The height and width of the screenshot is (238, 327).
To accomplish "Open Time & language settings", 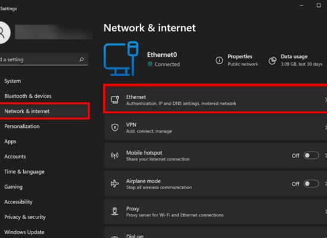I will pos(24,172).
